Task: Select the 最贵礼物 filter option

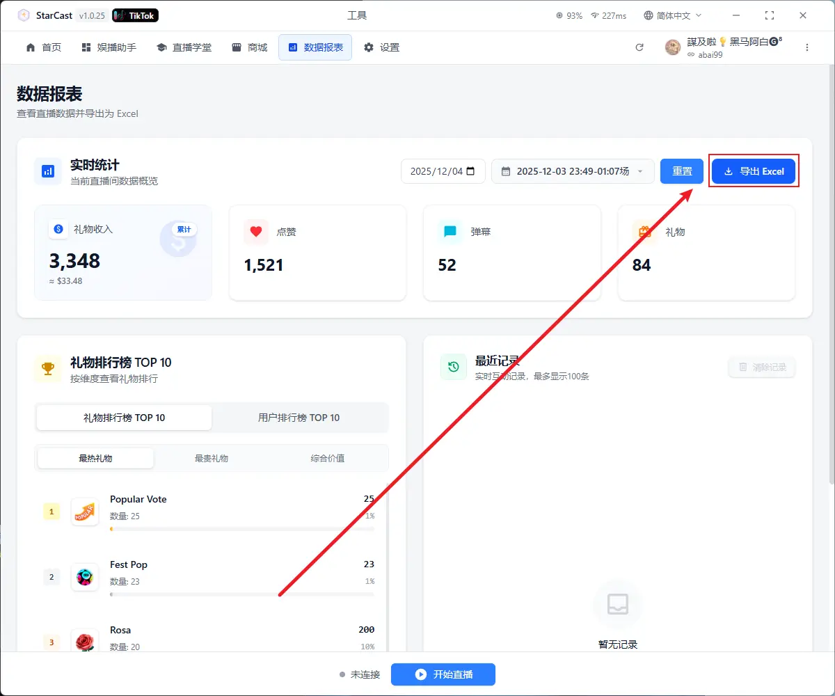Action: tap(212, 458)
